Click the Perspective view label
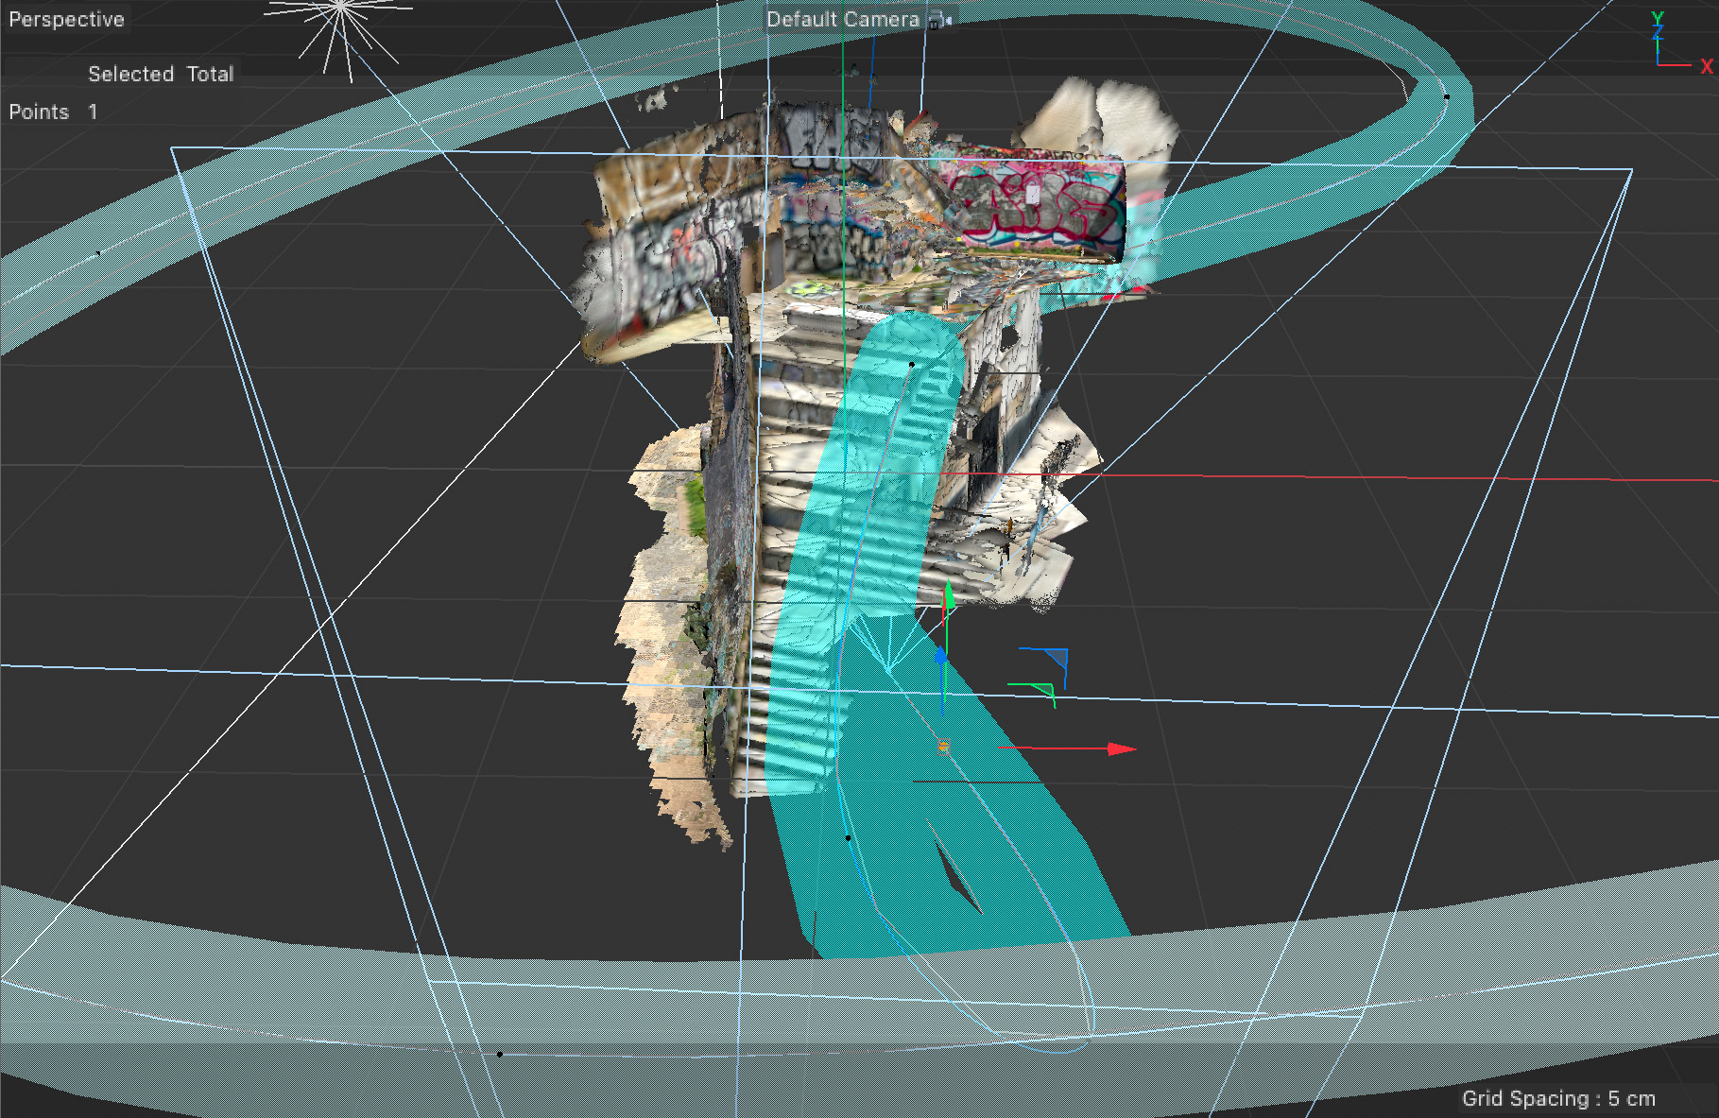The image size is (1719, 1118). point(66,20)
